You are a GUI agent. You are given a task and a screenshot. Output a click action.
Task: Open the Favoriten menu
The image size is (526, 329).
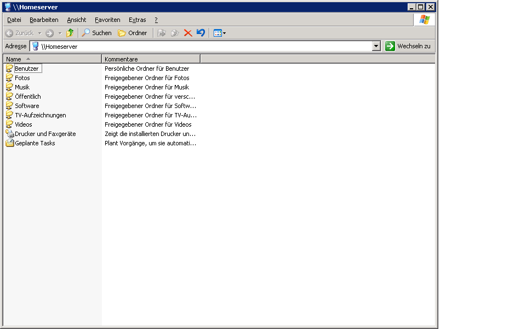click(x=107, y=20)
